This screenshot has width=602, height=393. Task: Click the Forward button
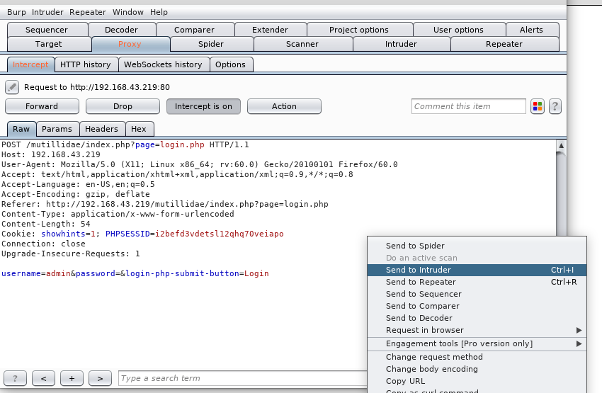[x=42, y=106]
